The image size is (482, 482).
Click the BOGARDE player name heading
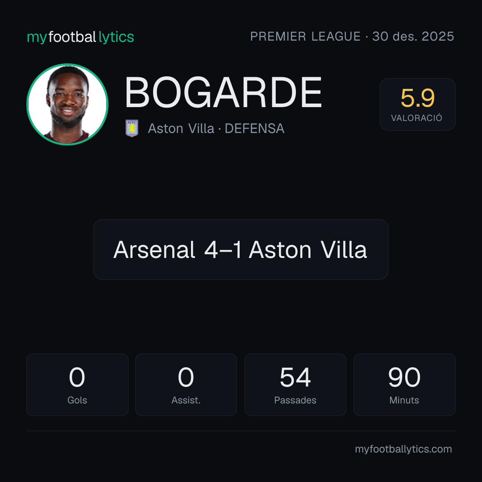(223, 92)
